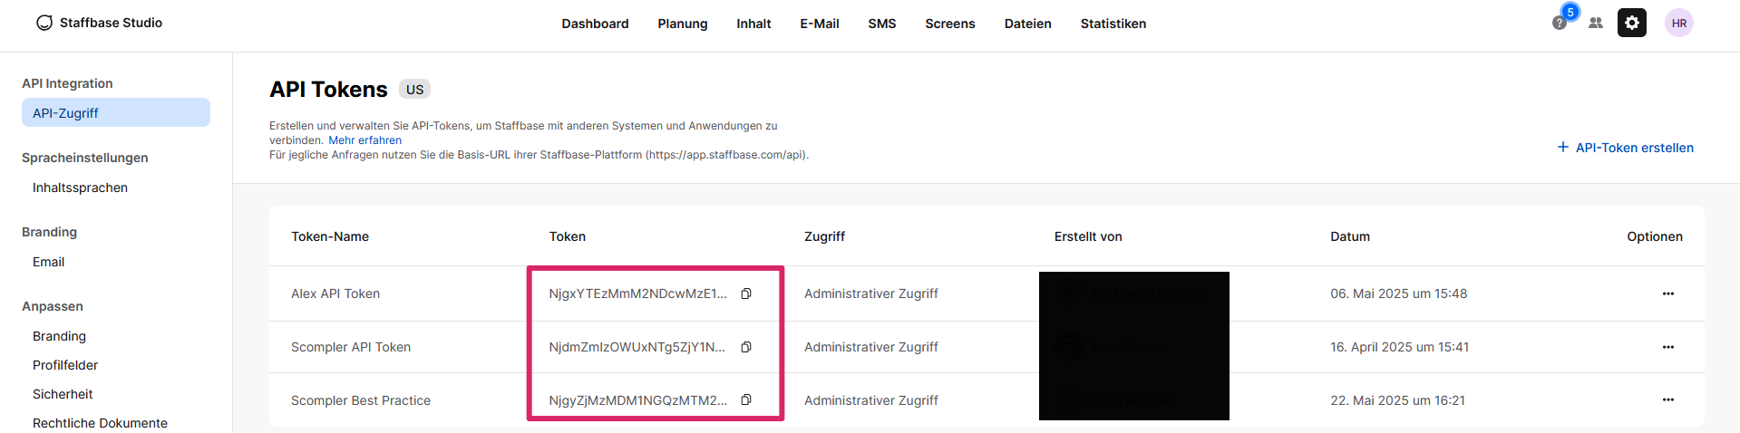Click API-Token erstellen button

tap(1625, 148)
